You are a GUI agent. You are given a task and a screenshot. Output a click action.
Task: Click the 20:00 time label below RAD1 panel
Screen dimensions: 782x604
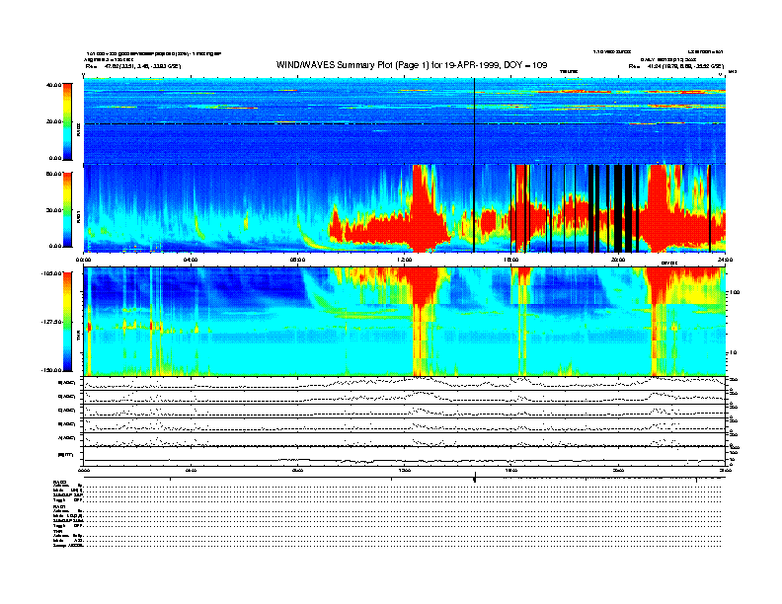[618, 260]
